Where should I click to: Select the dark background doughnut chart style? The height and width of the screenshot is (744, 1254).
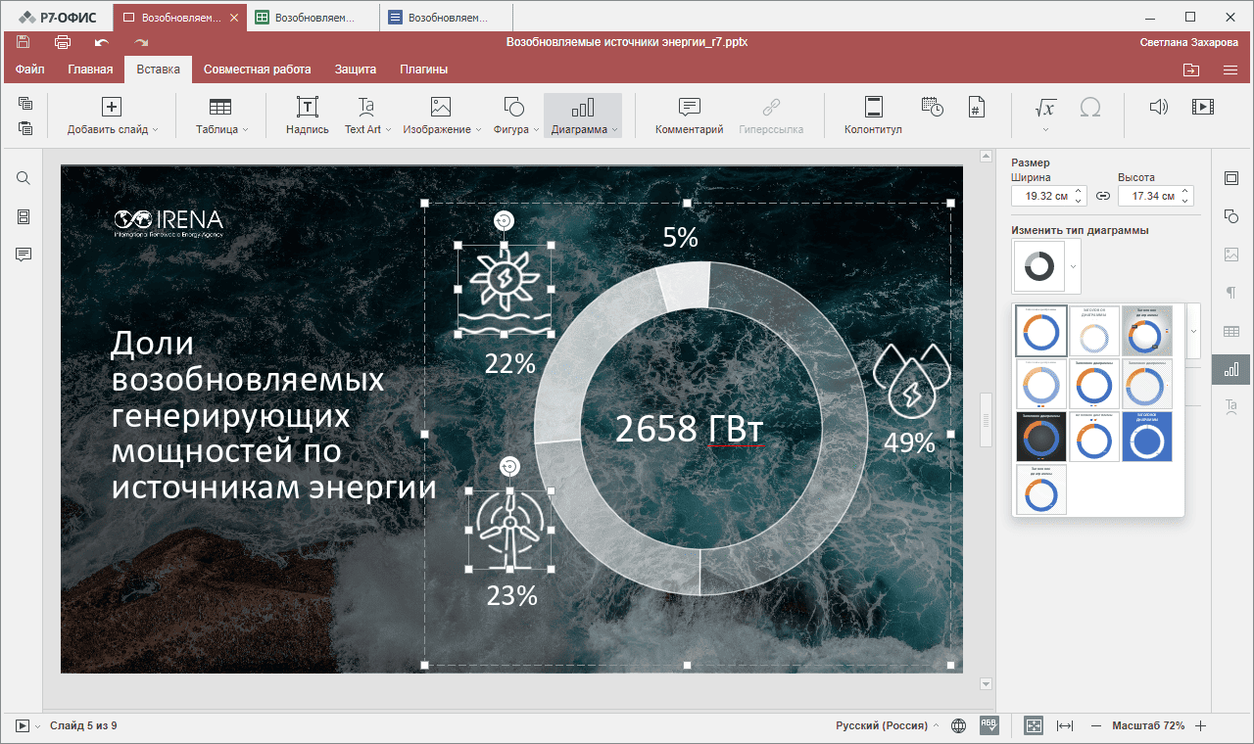pyautogui.click(x=1042, y=436)
